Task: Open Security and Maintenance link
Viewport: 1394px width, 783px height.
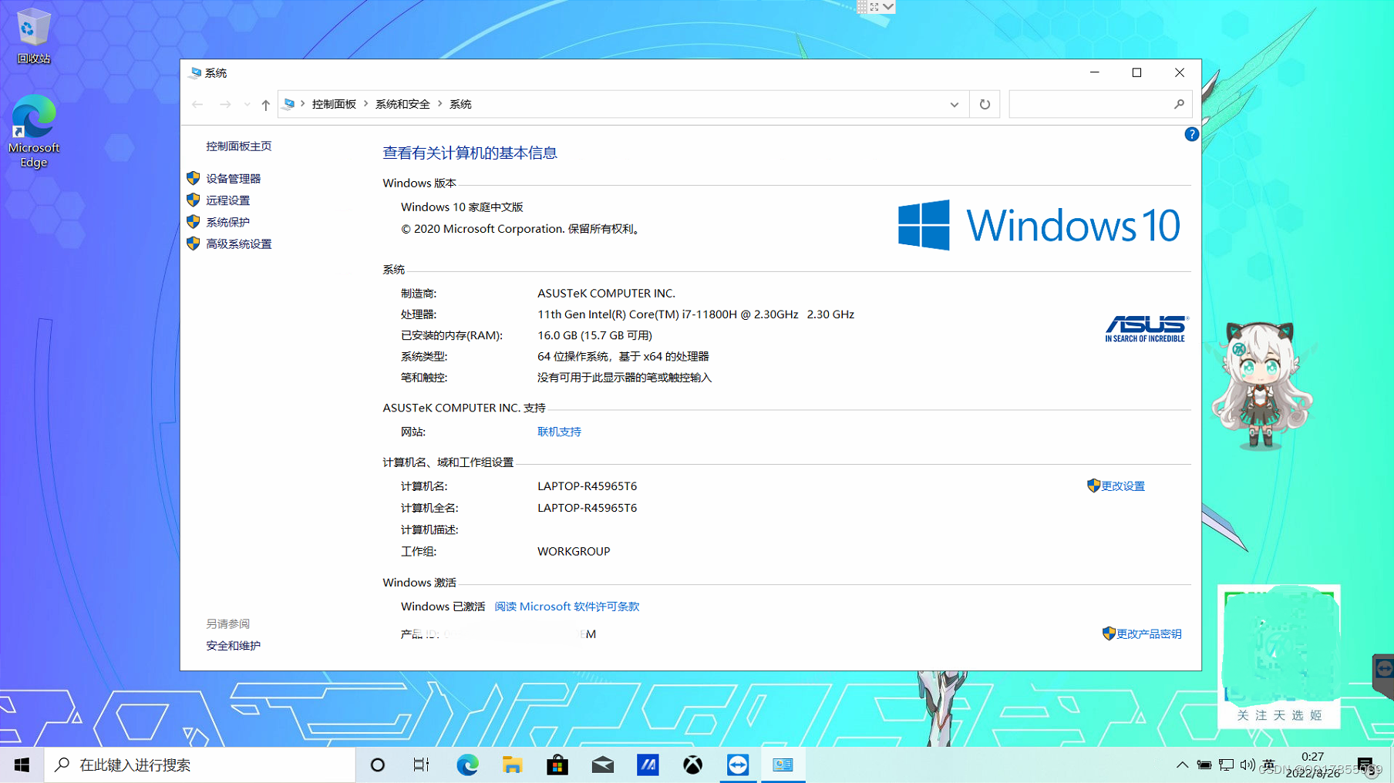Action: [x=233, y=646]
